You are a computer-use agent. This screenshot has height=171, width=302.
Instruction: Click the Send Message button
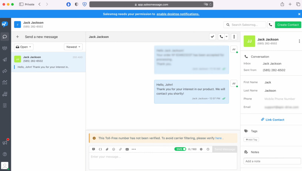pos(225,149)
